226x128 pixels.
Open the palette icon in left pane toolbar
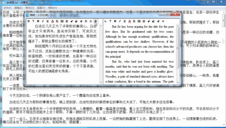click(x=76, y=21)
